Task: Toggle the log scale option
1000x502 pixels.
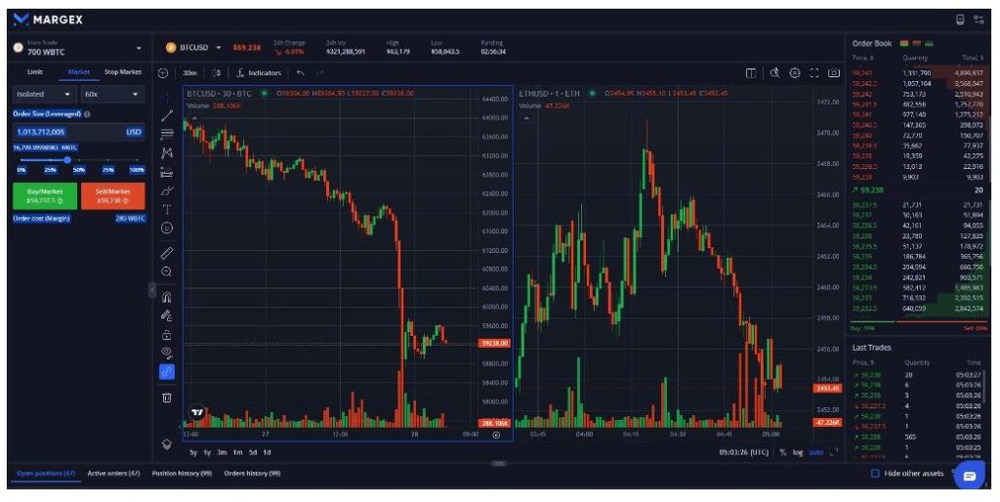Action: point(798,452)
